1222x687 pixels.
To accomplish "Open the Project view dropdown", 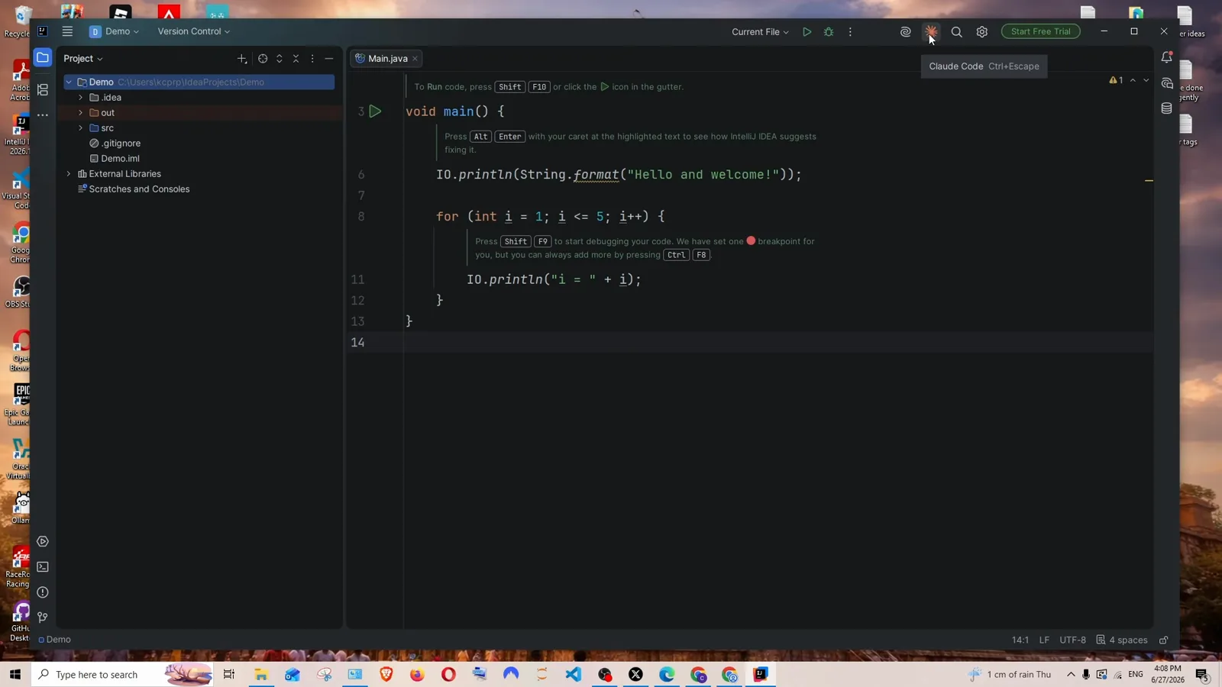I will point(83,58).
